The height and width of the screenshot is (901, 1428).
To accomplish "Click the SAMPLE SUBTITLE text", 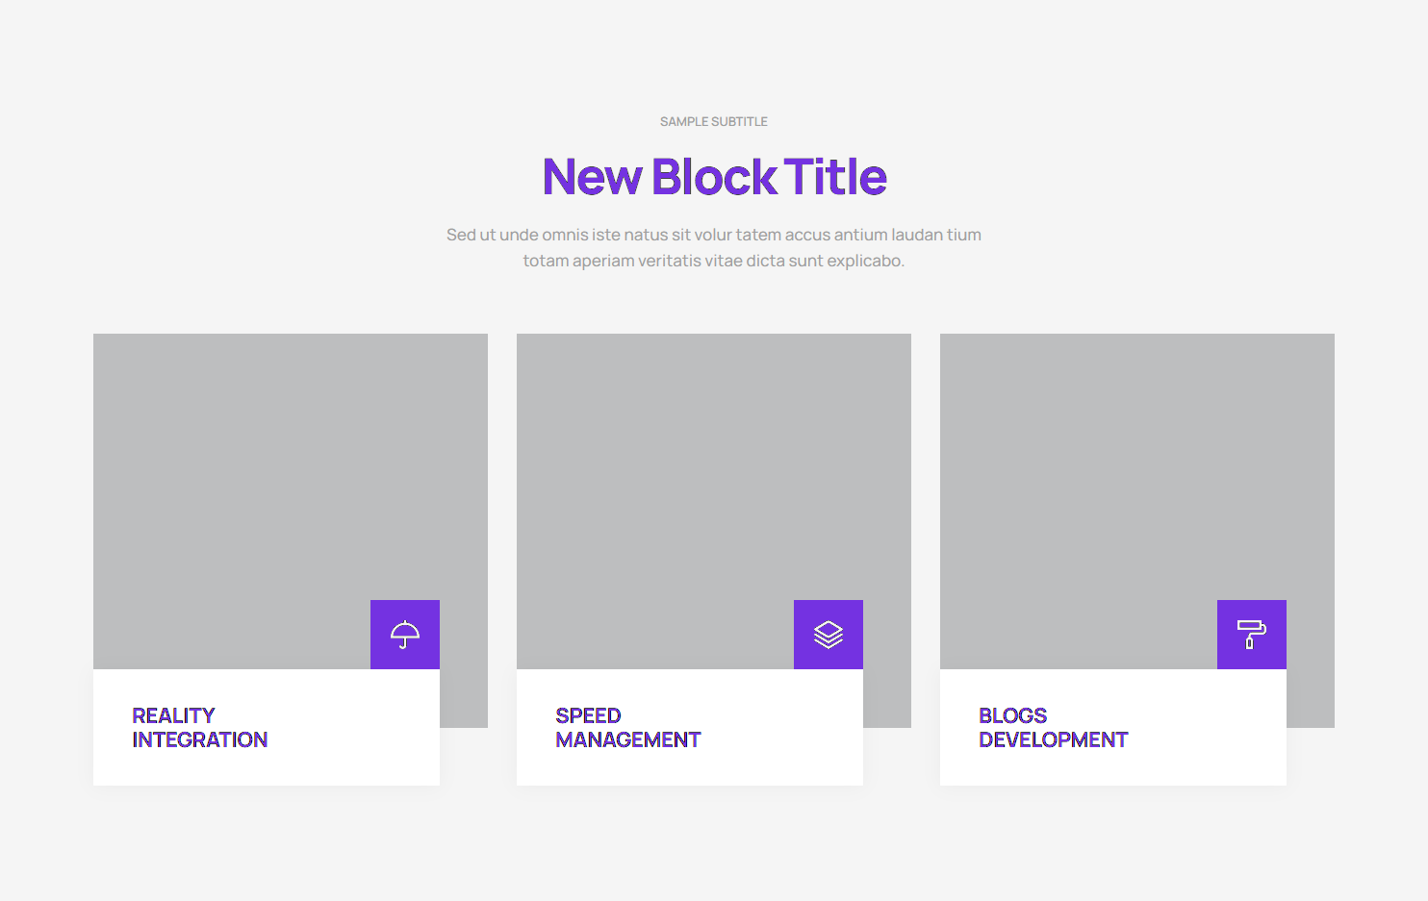I will tap(714, 122).
